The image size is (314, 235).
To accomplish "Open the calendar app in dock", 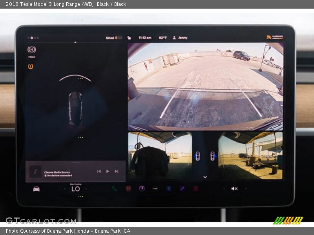I will (128, 189).
